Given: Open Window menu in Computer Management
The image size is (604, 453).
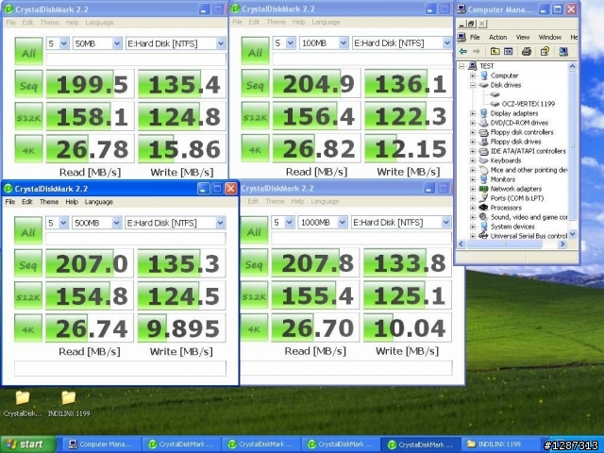Looking at the screenshot, I should coord(549,37).
